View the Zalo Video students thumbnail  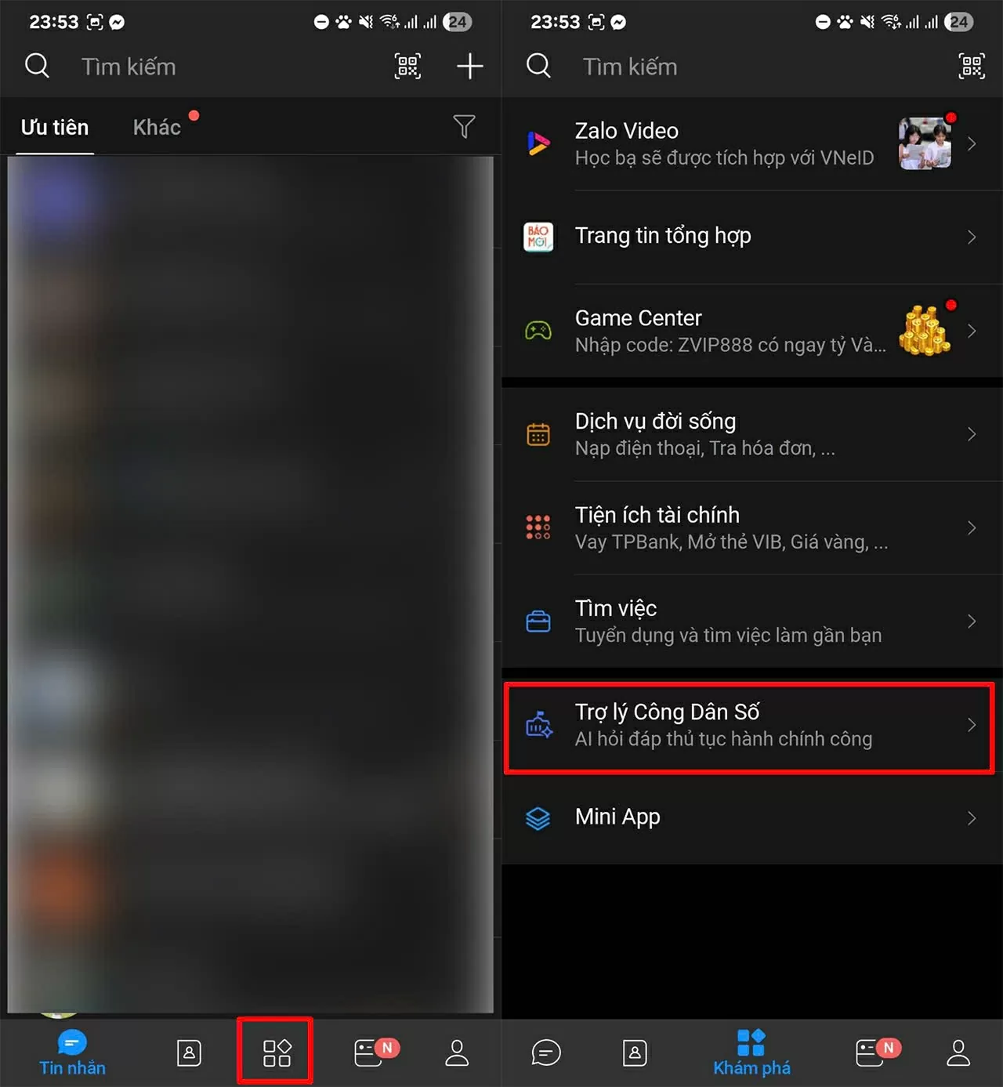pos(925,143)
